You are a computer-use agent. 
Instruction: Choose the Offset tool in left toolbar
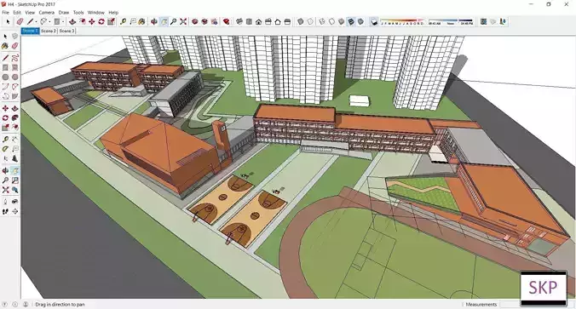tap(14, 128)
